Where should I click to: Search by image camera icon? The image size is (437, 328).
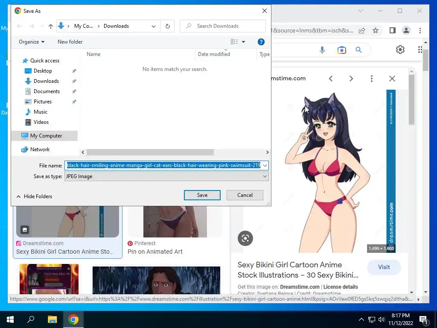(342, 50)
